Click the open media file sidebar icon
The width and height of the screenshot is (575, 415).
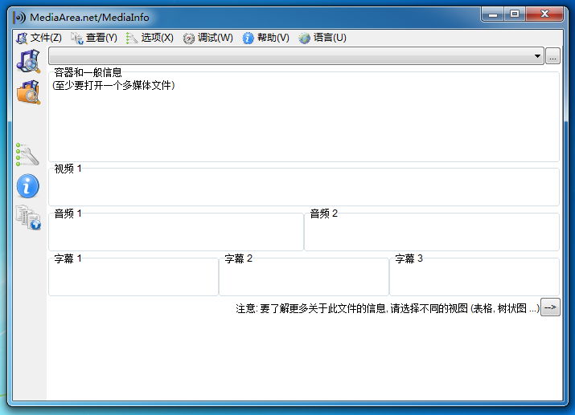28,61
